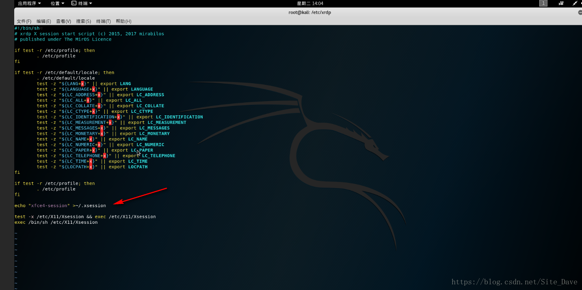Open the 查看(V) menu
Image resolution: width=582 pixels, height=290 pixels.
63,21
